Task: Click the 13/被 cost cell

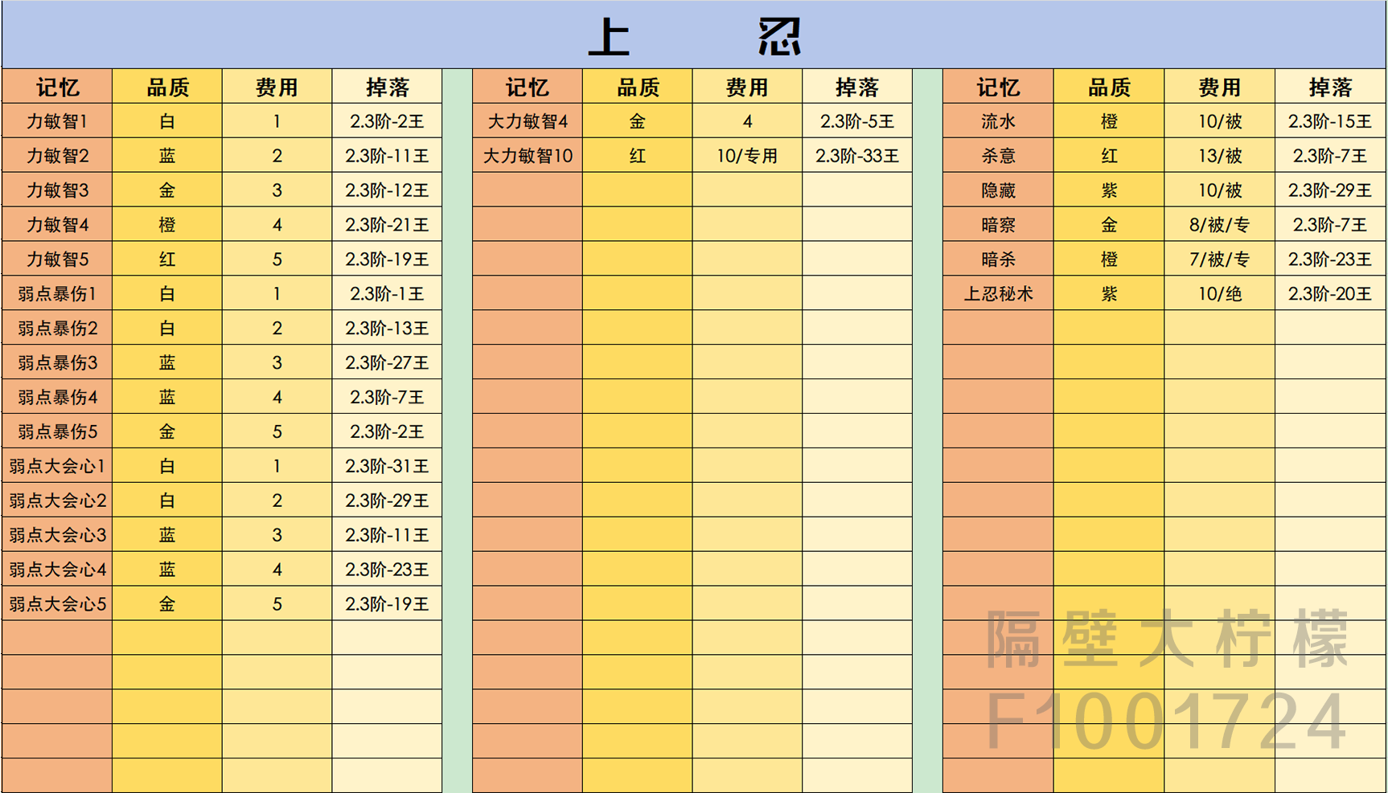Action: click(x=1219, y=156)
